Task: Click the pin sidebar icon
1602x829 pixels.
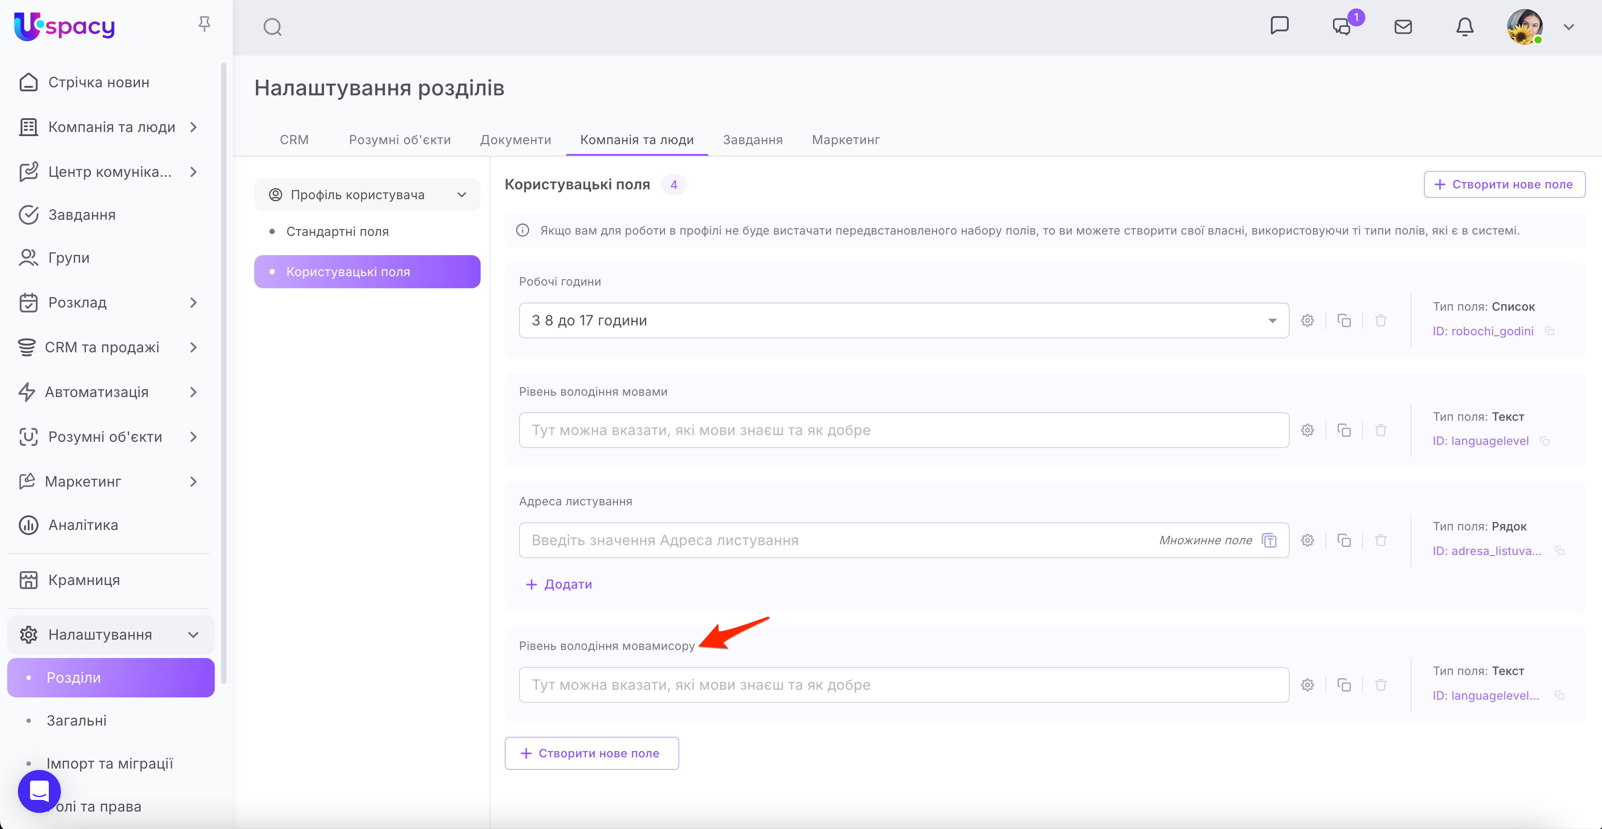Action: (204, 24)
